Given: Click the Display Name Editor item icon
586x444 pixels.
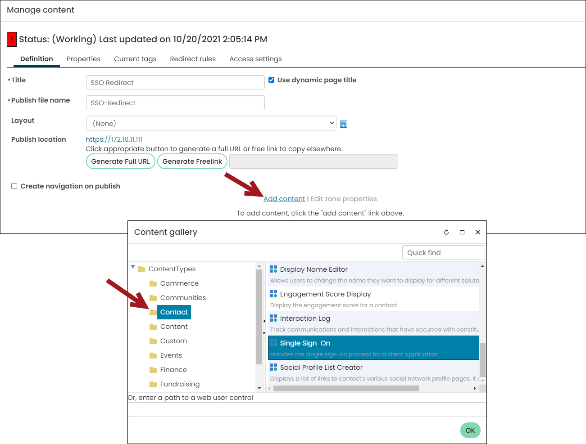Looking at the screenshot, I should click(x=273, y=269).
